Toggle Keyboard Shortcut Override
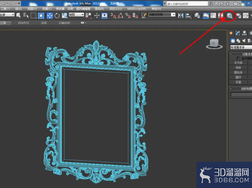The image size is (252, 188). (105, 16)
